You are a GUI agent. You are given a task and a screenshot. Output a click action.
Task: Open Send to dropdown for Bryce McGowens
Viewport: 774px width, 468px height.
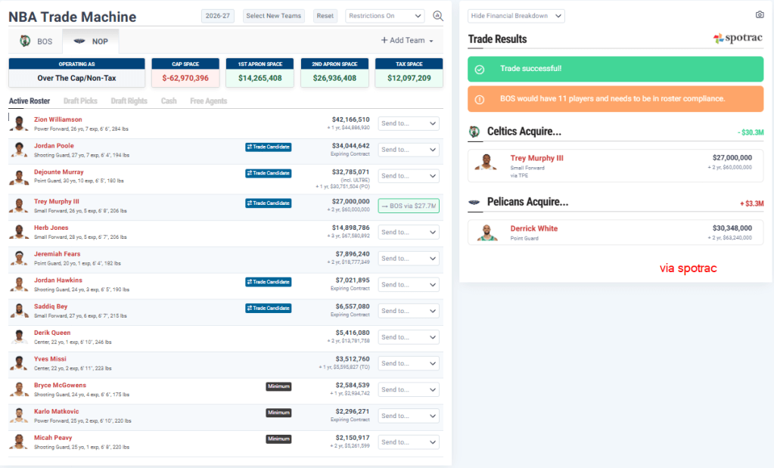pyautogui.click(x=409, y=389)
